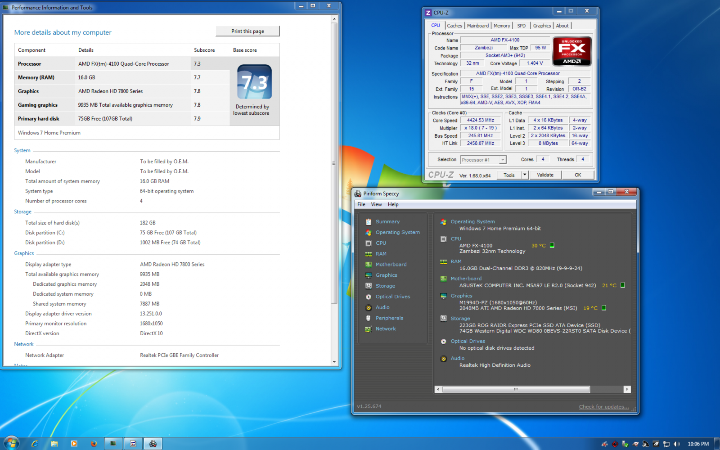The height and width of the screenshot is (450, 720).
Task: Click the scroll down arrow in Performance Information
Action: [334, 362]
